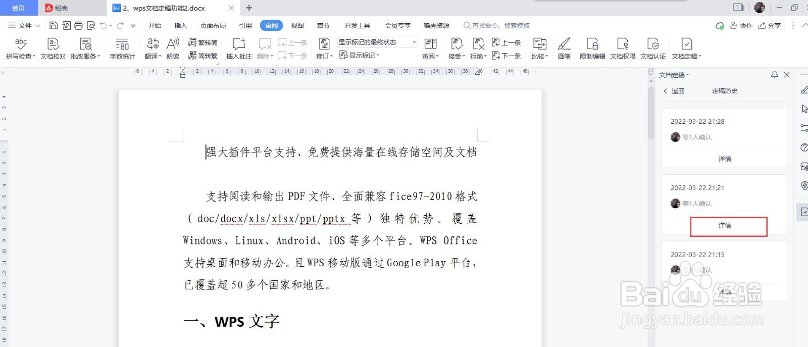Image resolution: width=808 pixels, height=347 pixels.
Task: Click the 查找命令 search box
Action: [x=497, y=25]
